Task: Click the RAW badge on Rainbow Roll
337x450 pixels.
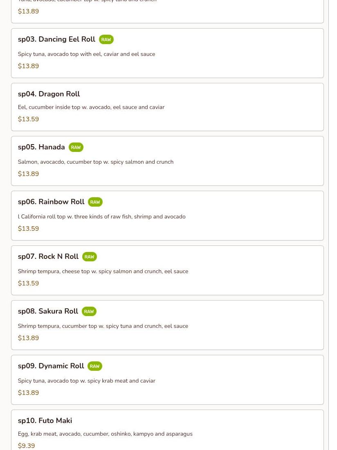Action: point(95,202)
